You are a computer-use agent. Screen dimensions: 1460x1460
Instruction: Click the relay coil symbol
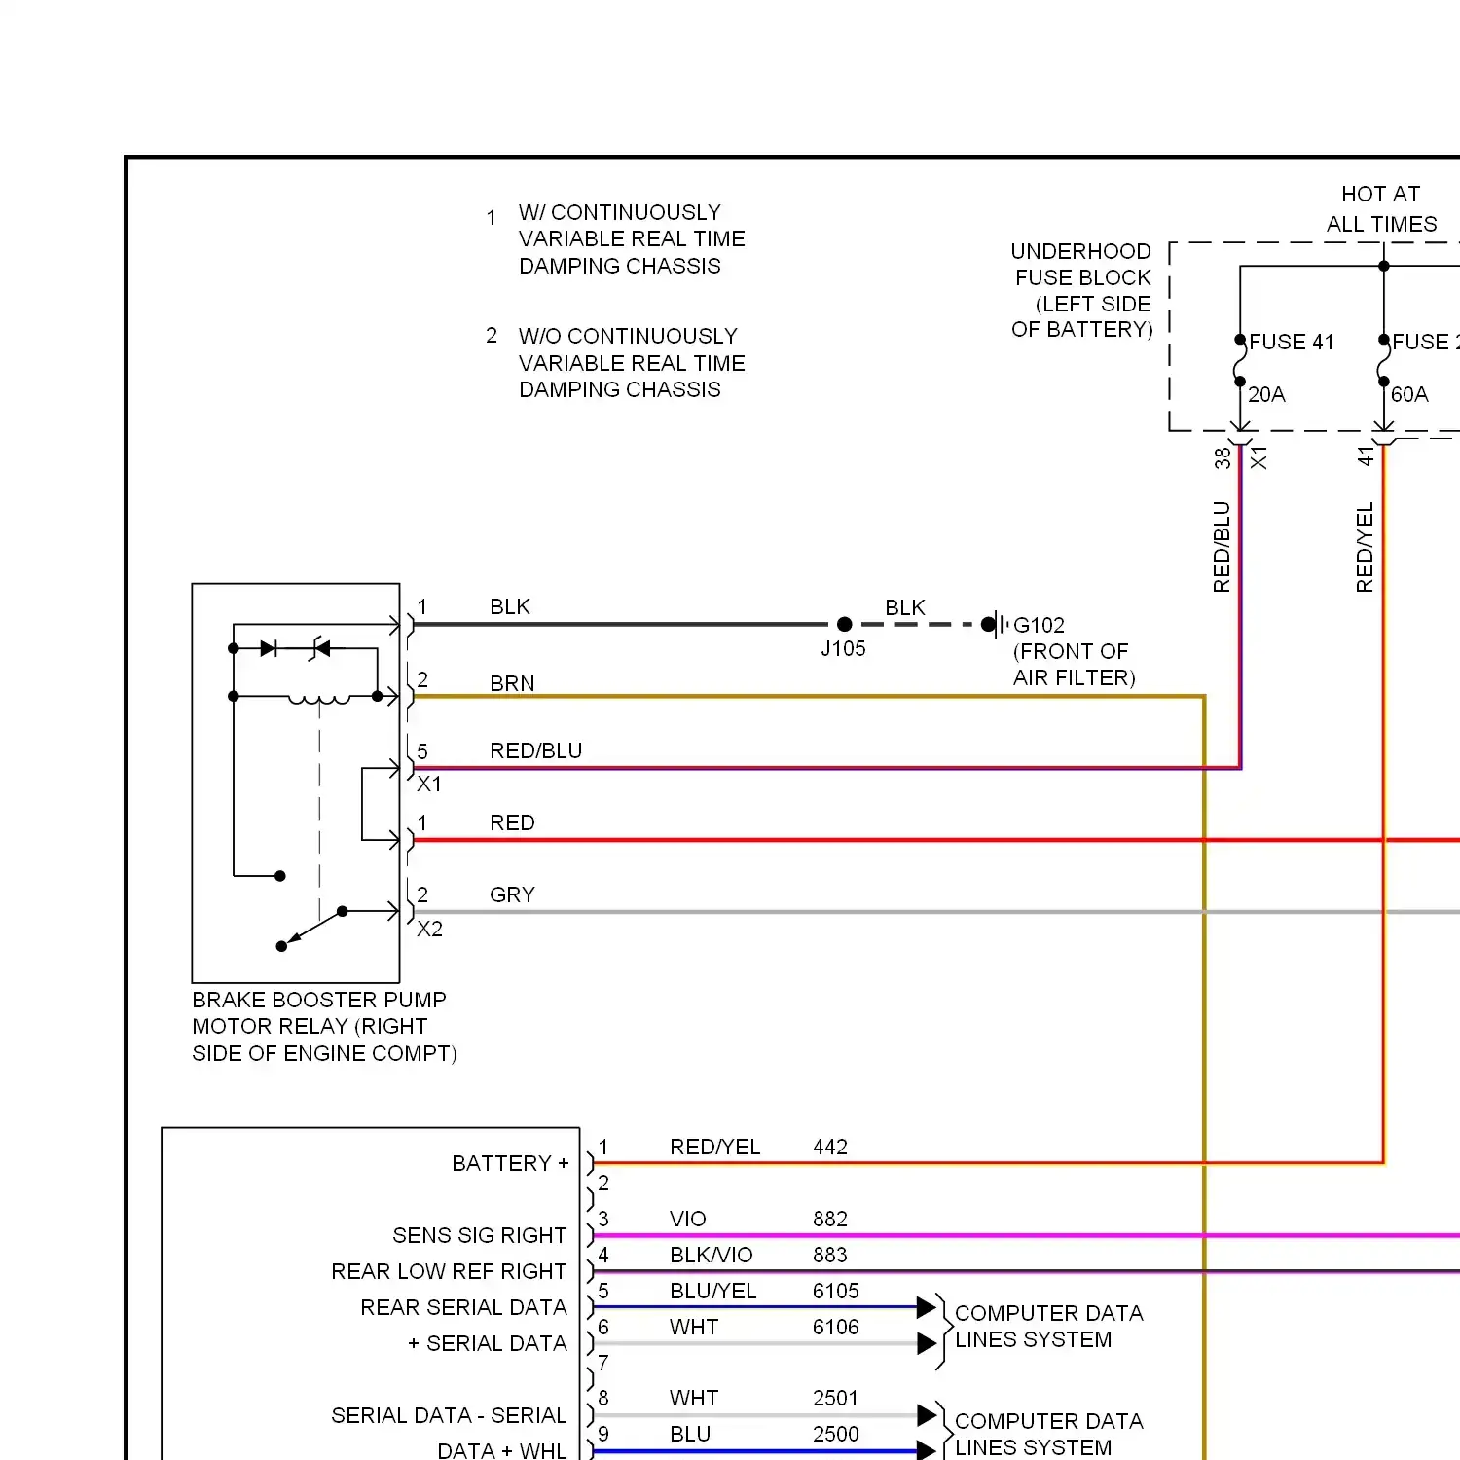click(318, 698)
